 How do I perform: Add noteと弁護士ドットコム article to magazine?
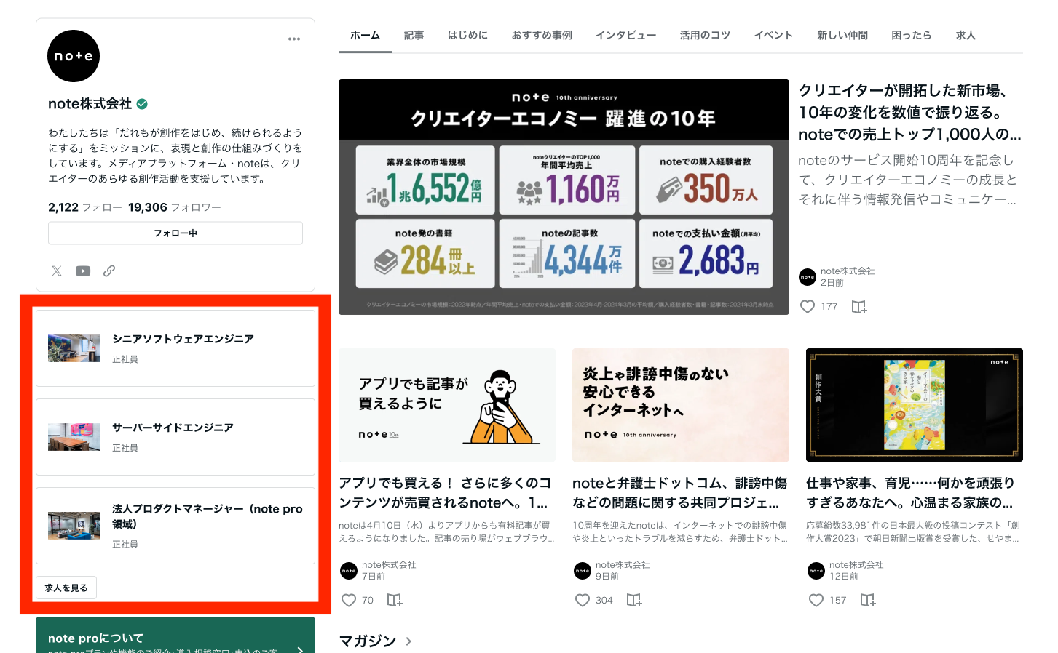click(x=634, y=601)
